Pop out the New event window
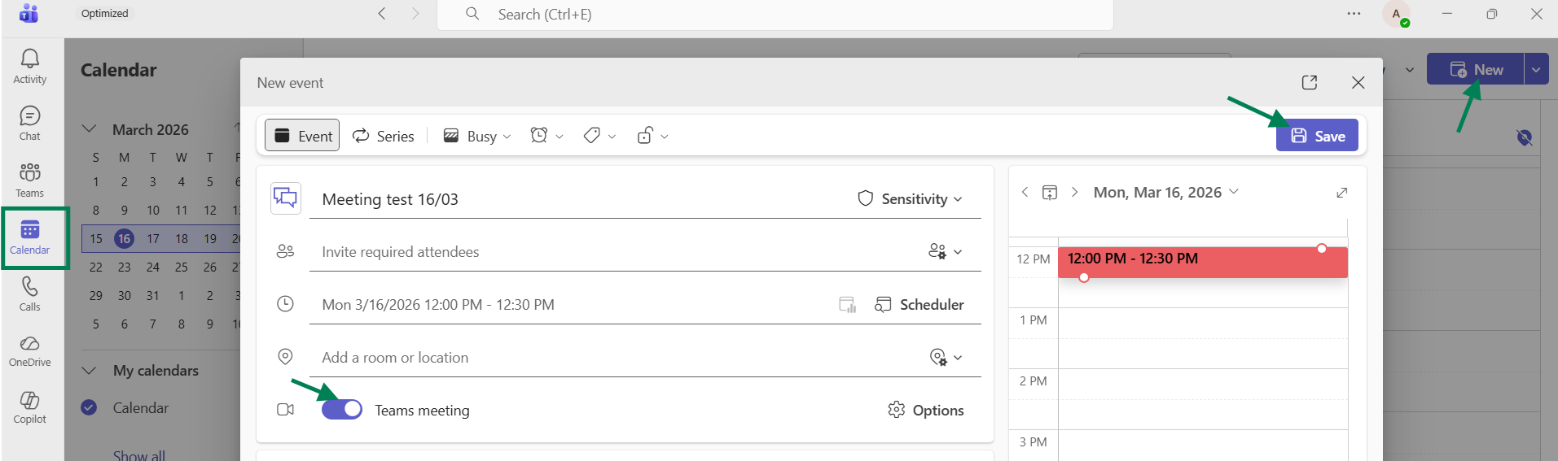 [1310, 82]
